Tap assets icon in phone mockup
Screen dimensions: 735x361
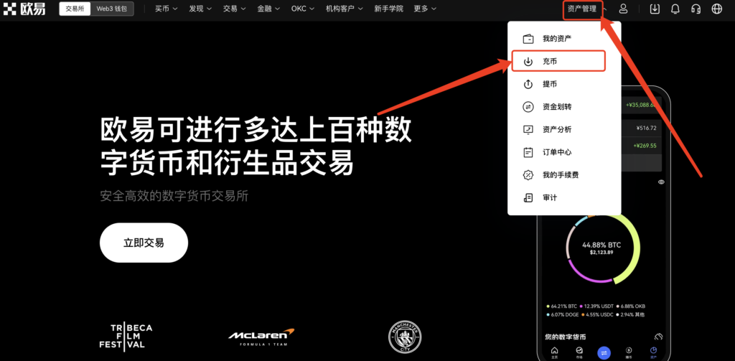pyautogui.click(x=653, y=352)
